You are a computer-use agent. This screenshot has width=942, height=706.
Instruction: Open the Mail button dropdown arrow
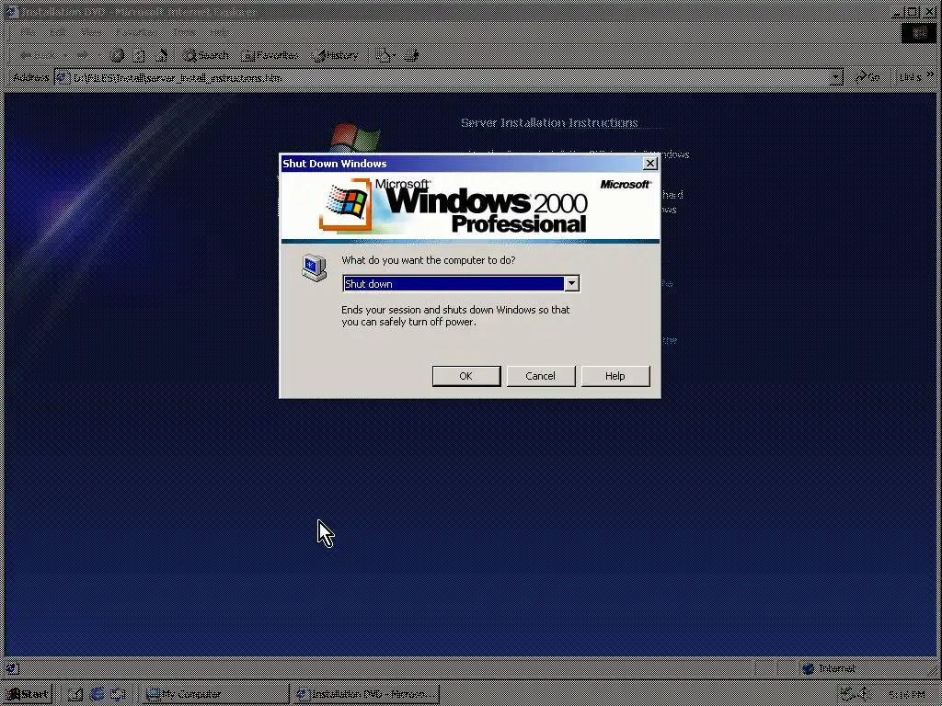tap(394, 55)
